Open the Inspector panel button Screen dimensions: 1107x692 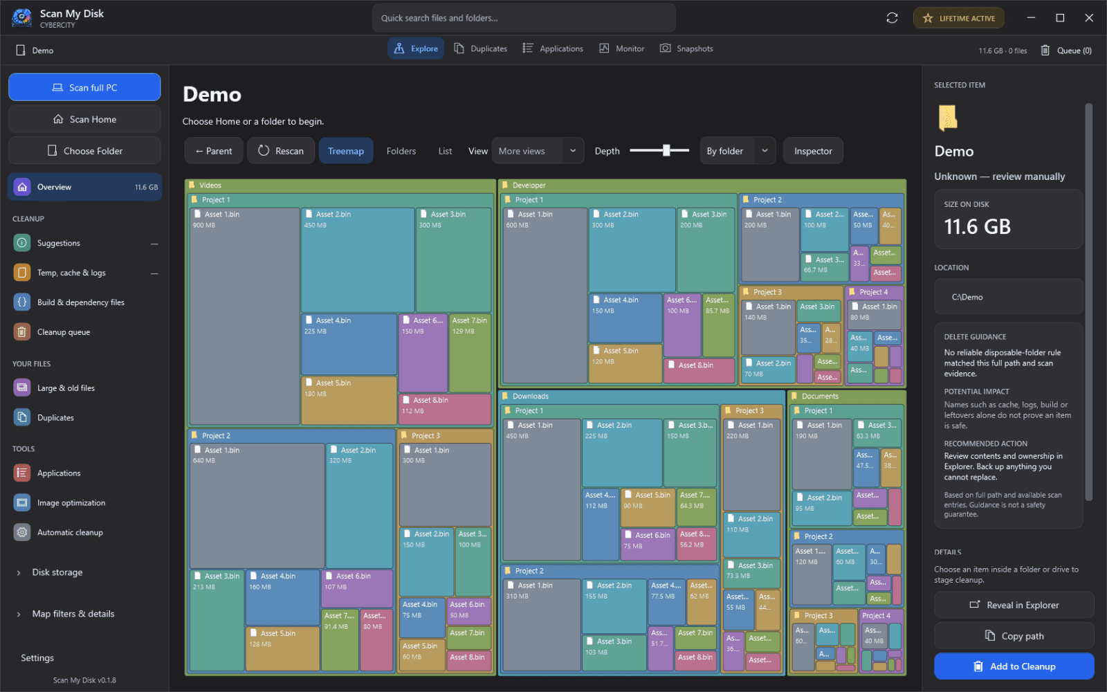click(813, 151)
